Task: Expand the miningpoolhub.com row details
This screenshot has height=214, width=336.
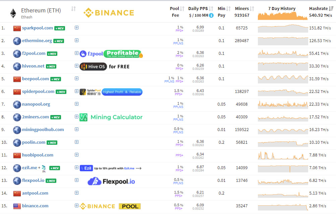Action: click(x=76, y=130)
